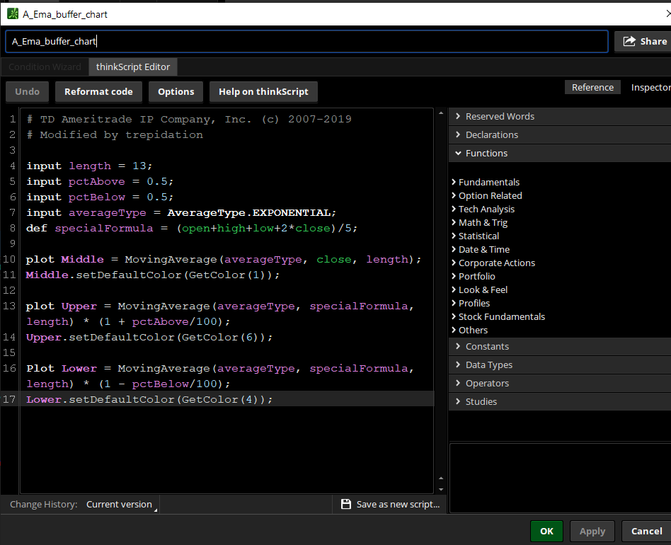The height and width of the screenshot is (545, 671).
Task: Expand the Date & Time function group
Action: pos(481,249)
